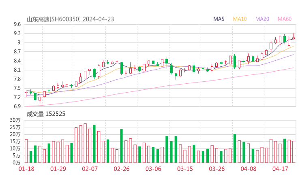The height and width of the screenshot is (178, 300).
Task: Click the MA10 legend label
Action: click(x=240, y=19)
